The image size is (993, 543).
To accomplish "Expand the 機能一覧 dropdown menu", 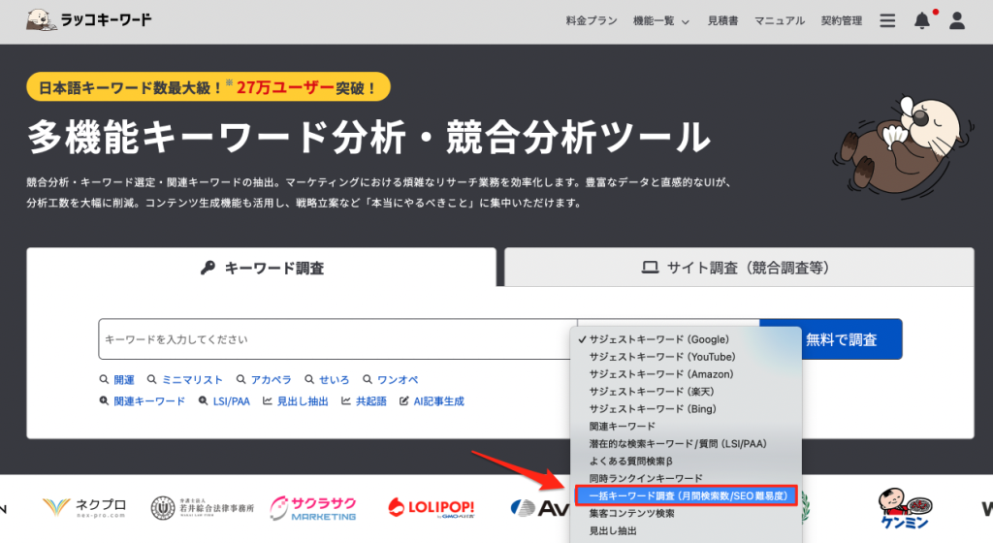I will click(x=660, y=20).
